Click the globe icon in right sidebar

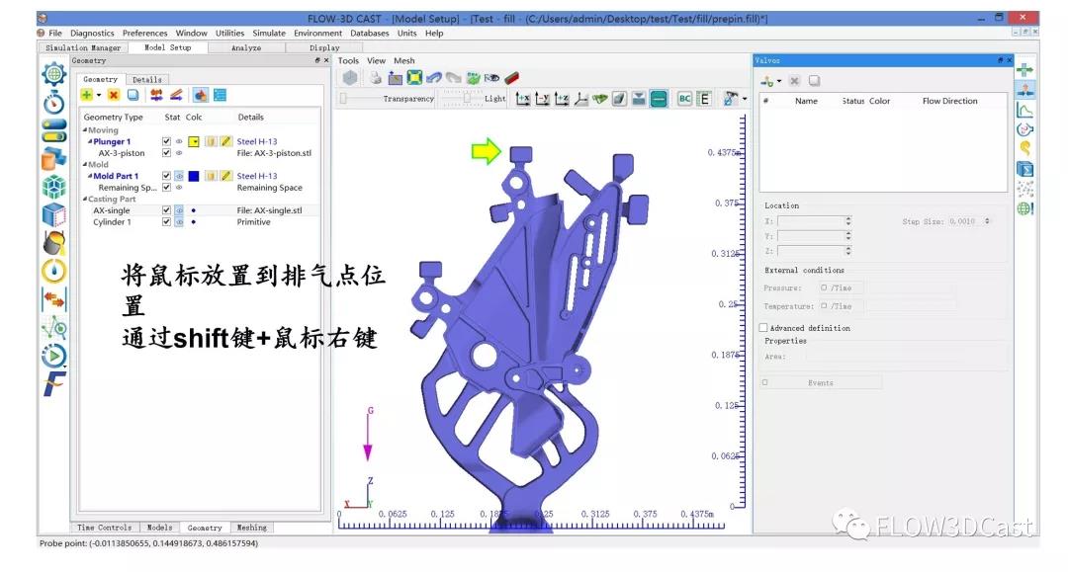click(x=1024, y=208)
